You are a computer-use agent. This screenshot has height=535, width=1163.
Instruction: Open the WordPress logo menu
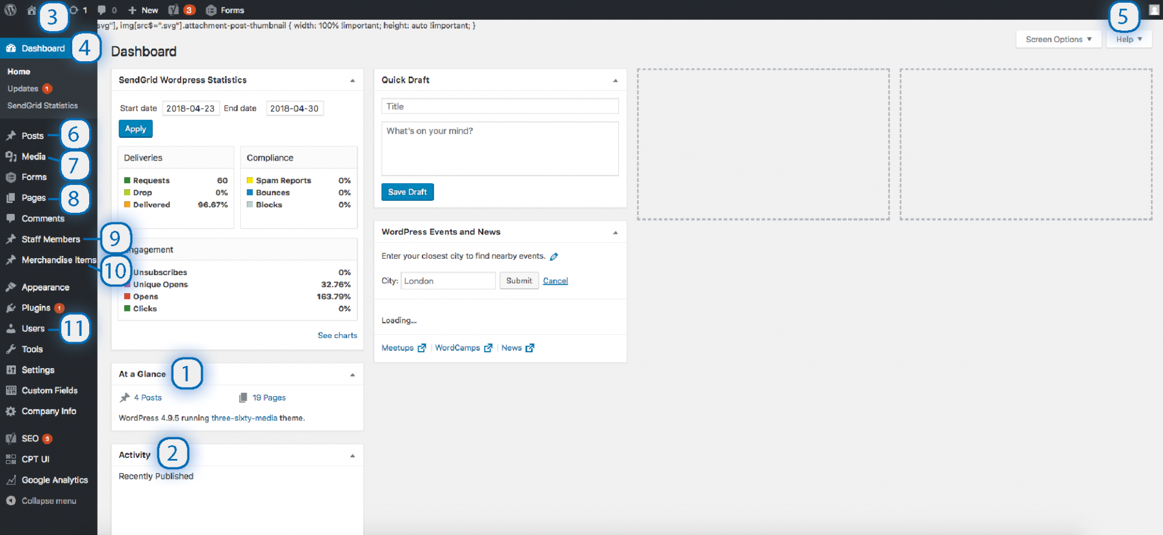10,10
